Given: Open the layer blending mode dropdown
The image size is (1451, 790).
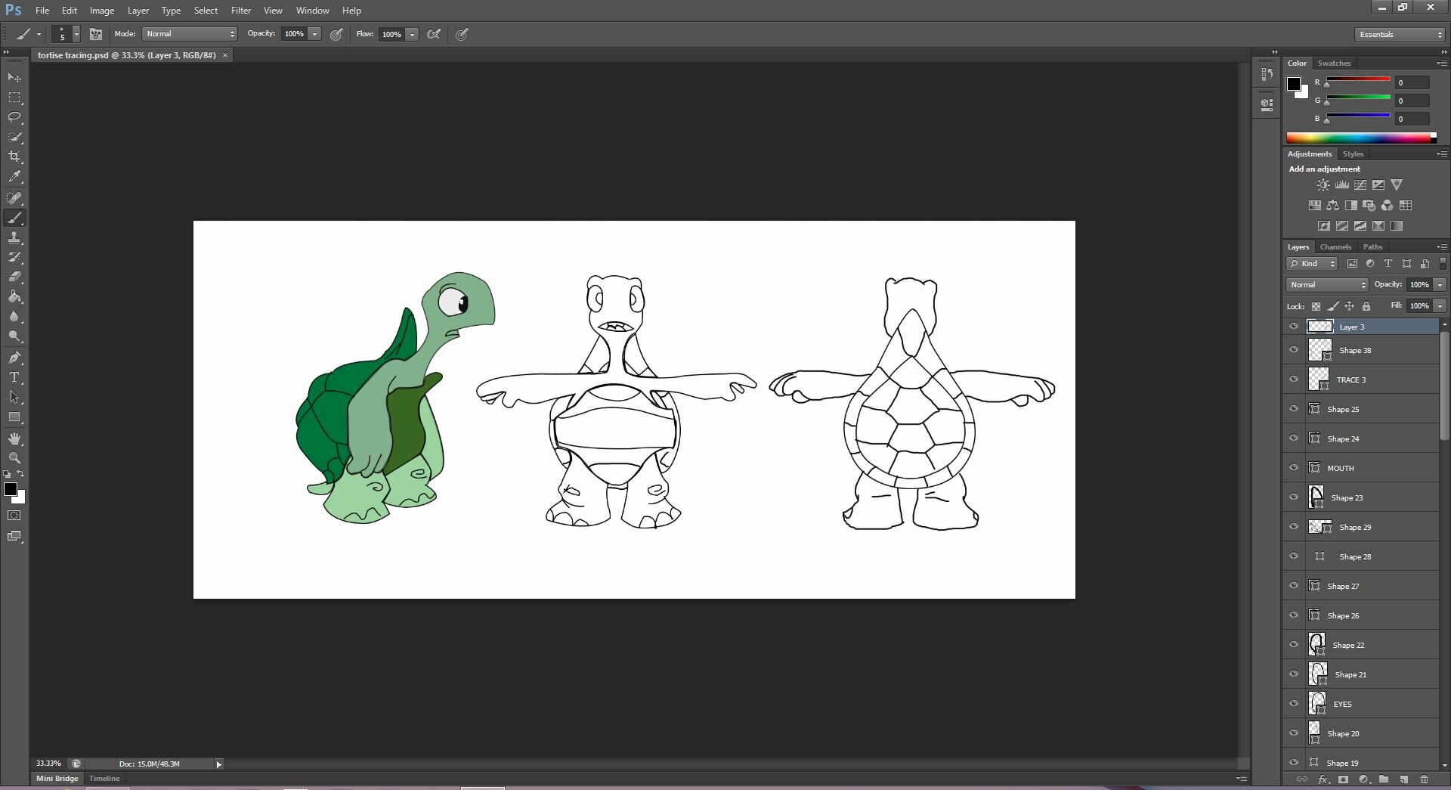Looking at the screenshot, I should tap(1326, 285).
